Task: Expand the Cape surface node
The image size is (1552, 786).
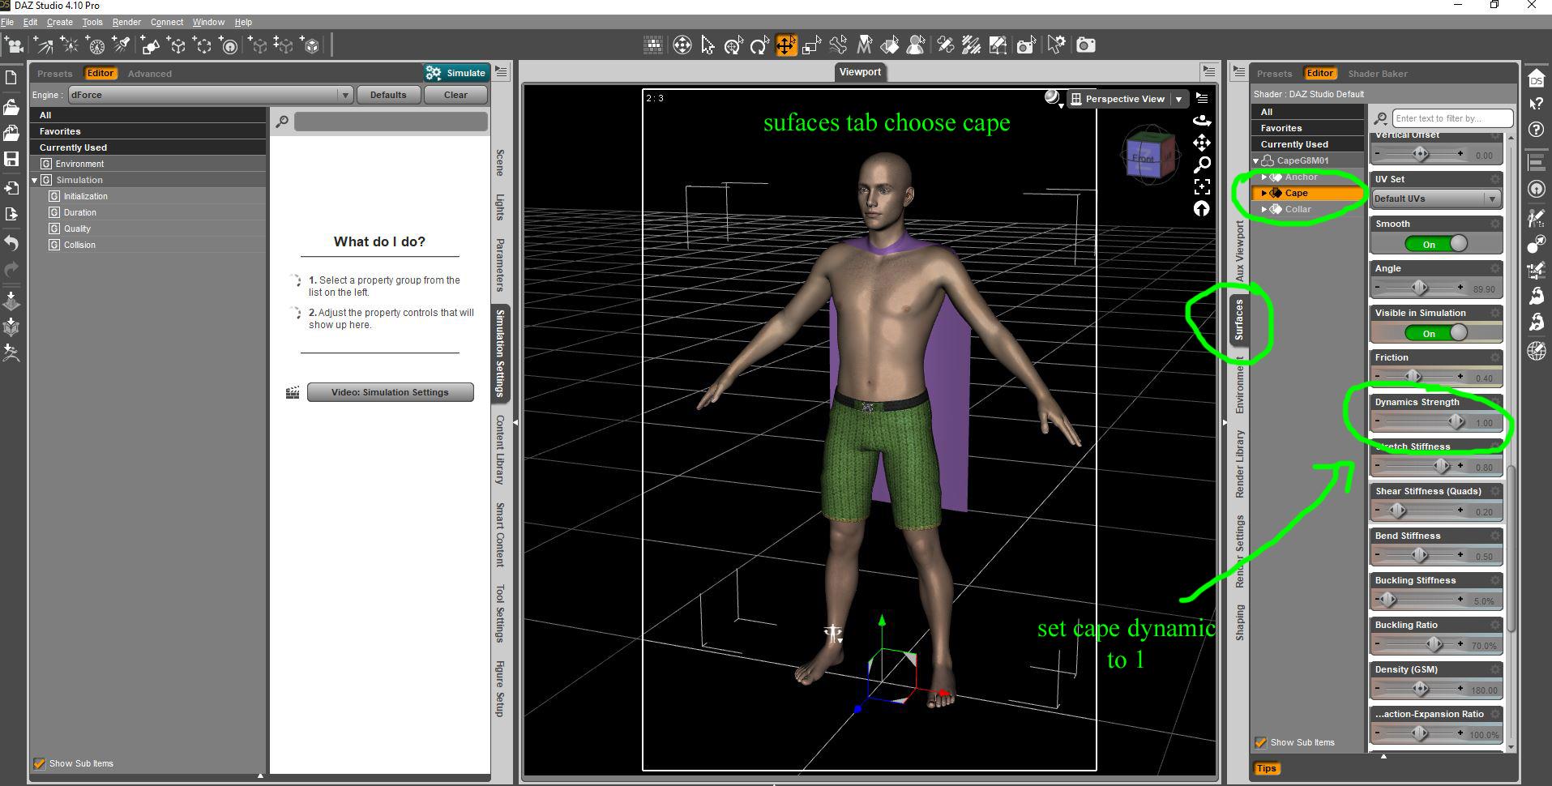Action: [1264, 194]
